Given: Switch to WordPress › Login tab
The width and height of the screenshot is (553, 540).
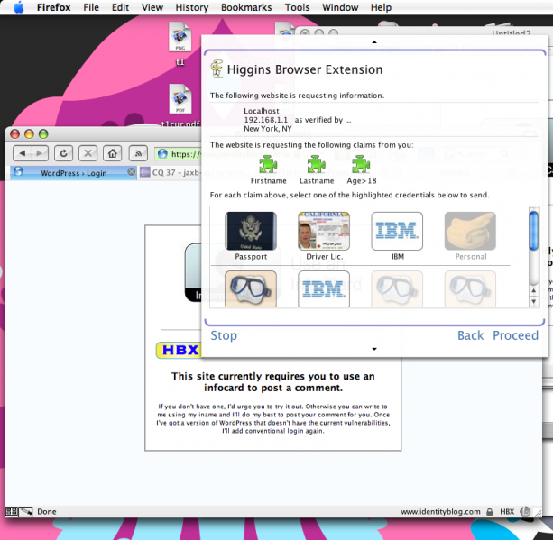Looking at the screenshot, I should point(74,173).
